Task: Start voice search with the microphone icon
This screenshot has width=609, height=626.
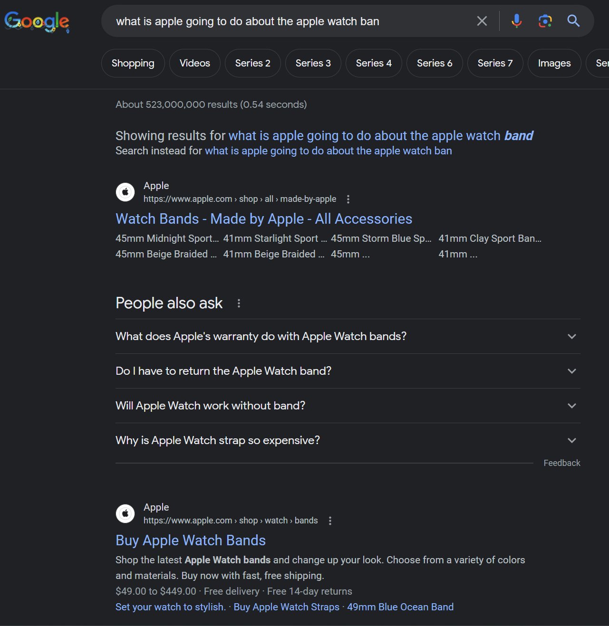Action: [x=517, y=21]
